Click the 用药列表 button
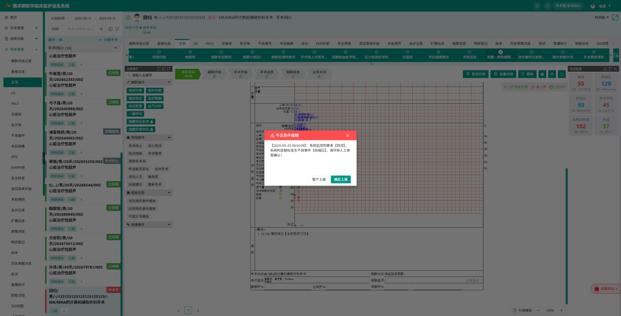The height and width of the screenshot is (316, 621). 135,91
